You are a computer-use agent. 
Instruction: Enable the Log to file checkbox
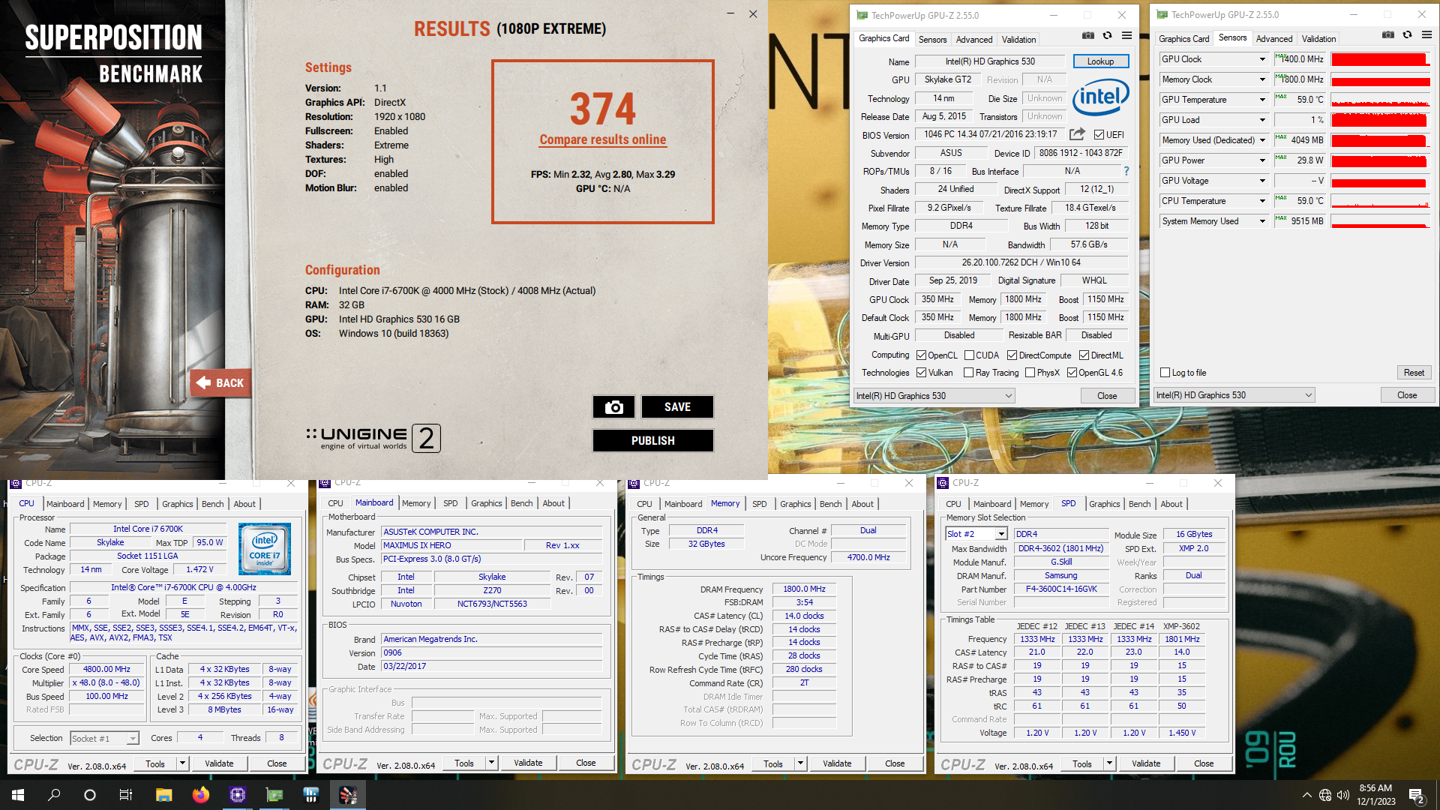point(1165,373)
